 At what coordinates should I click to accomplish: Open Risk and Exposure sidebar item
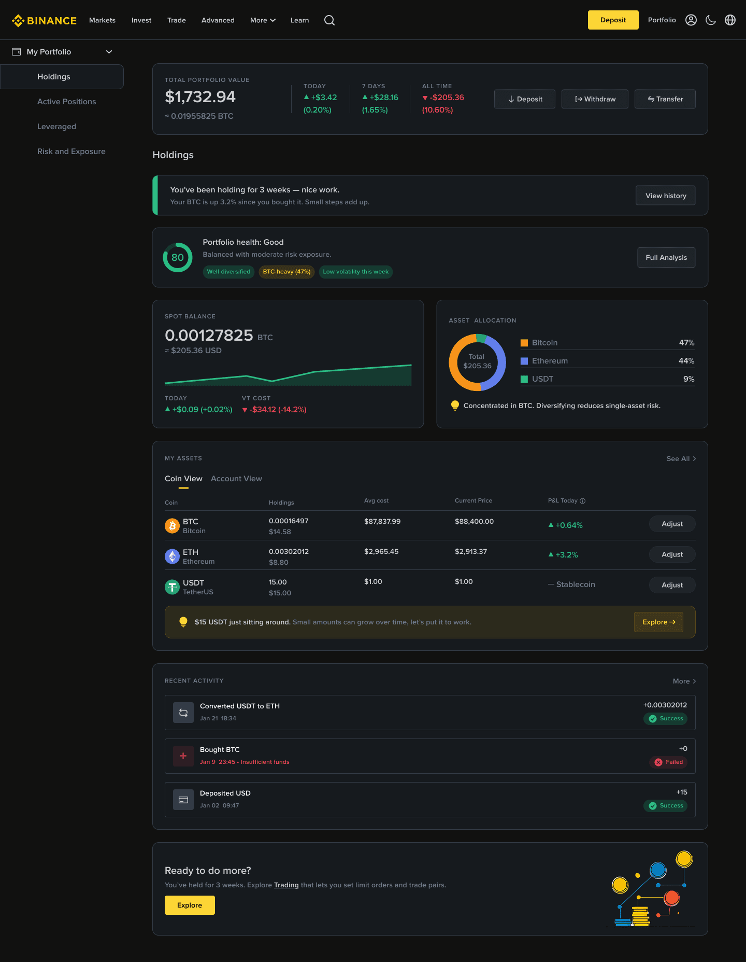click(x=71, y=151)
